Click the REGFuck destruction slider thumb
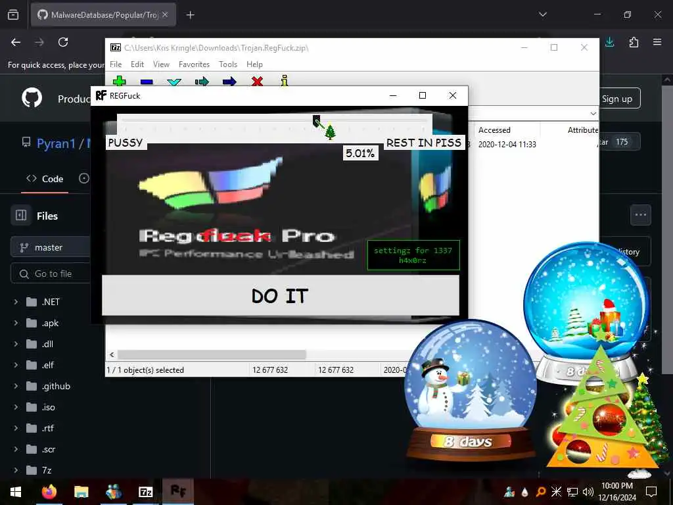Viewport: 673px width, 505px height. tap(316, 120)
